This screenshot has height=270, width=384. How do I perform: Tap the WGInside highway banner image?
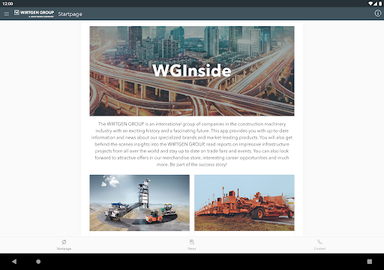[x=192, y=71]
